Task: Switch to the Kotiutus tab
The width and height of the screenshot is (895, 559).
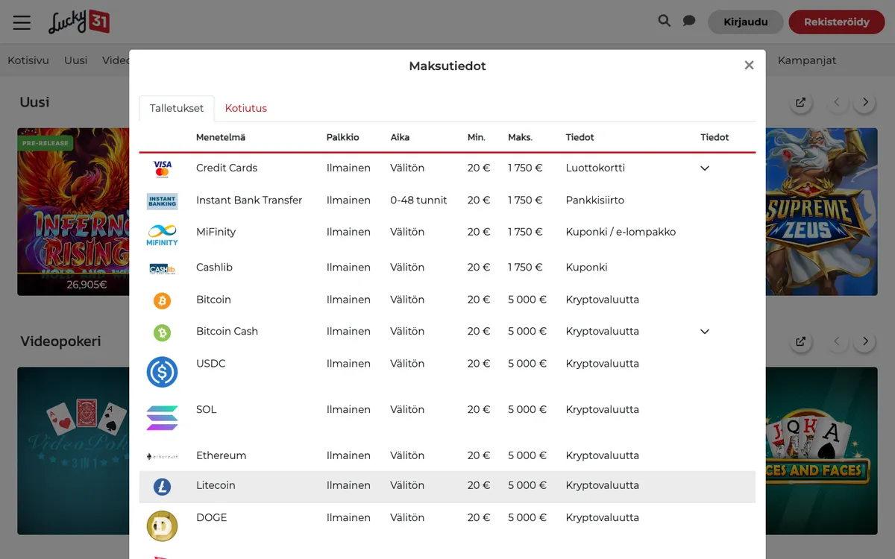Action: [x=246, y=108]
